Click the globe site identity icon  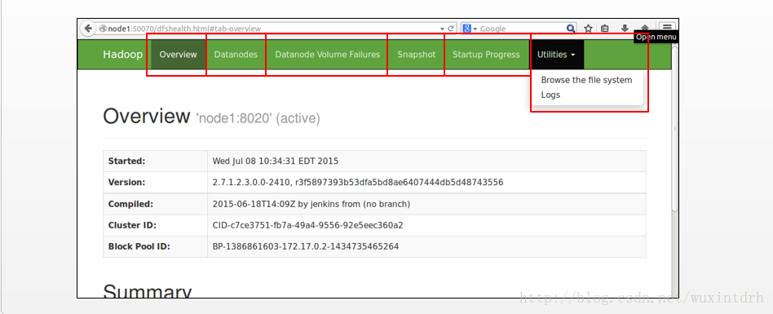103,29
